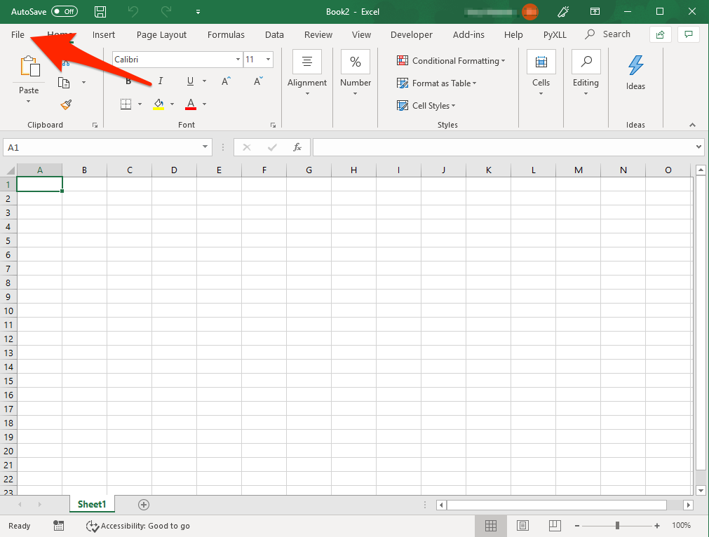Click the yellow Fill Color button

pyautogui.click(x=158, y=104)
